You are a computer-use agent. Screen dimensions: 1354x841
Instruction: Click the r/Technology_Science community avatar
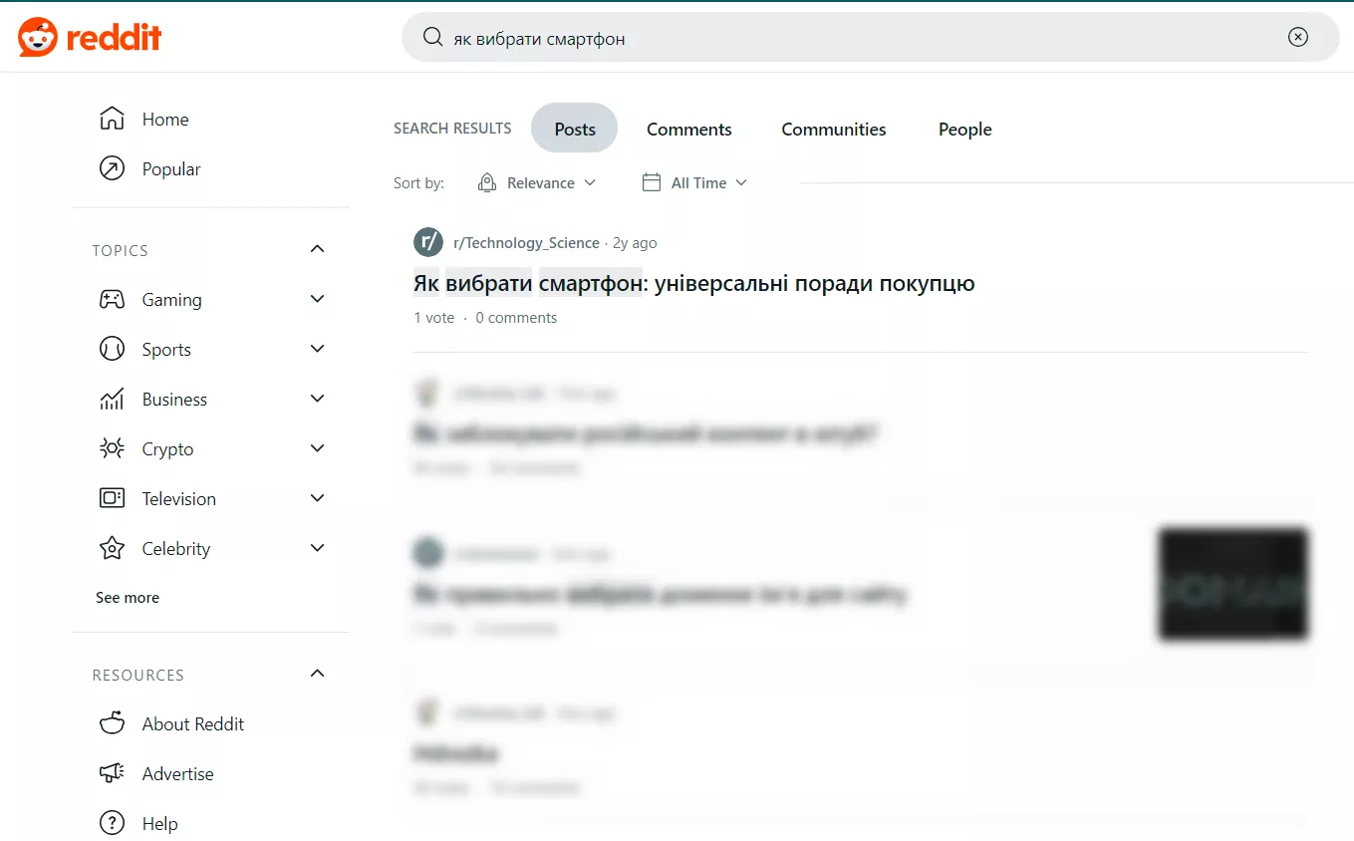(x=428, y=242)
